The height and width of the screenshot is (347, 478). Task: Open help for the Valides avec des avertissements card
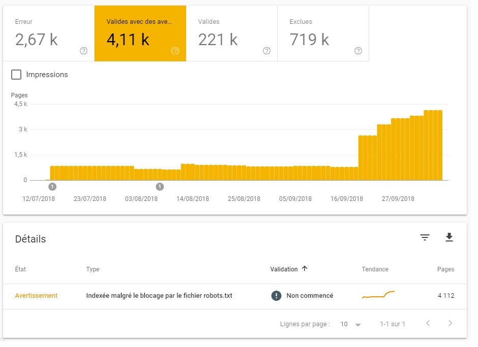[175, 51]
